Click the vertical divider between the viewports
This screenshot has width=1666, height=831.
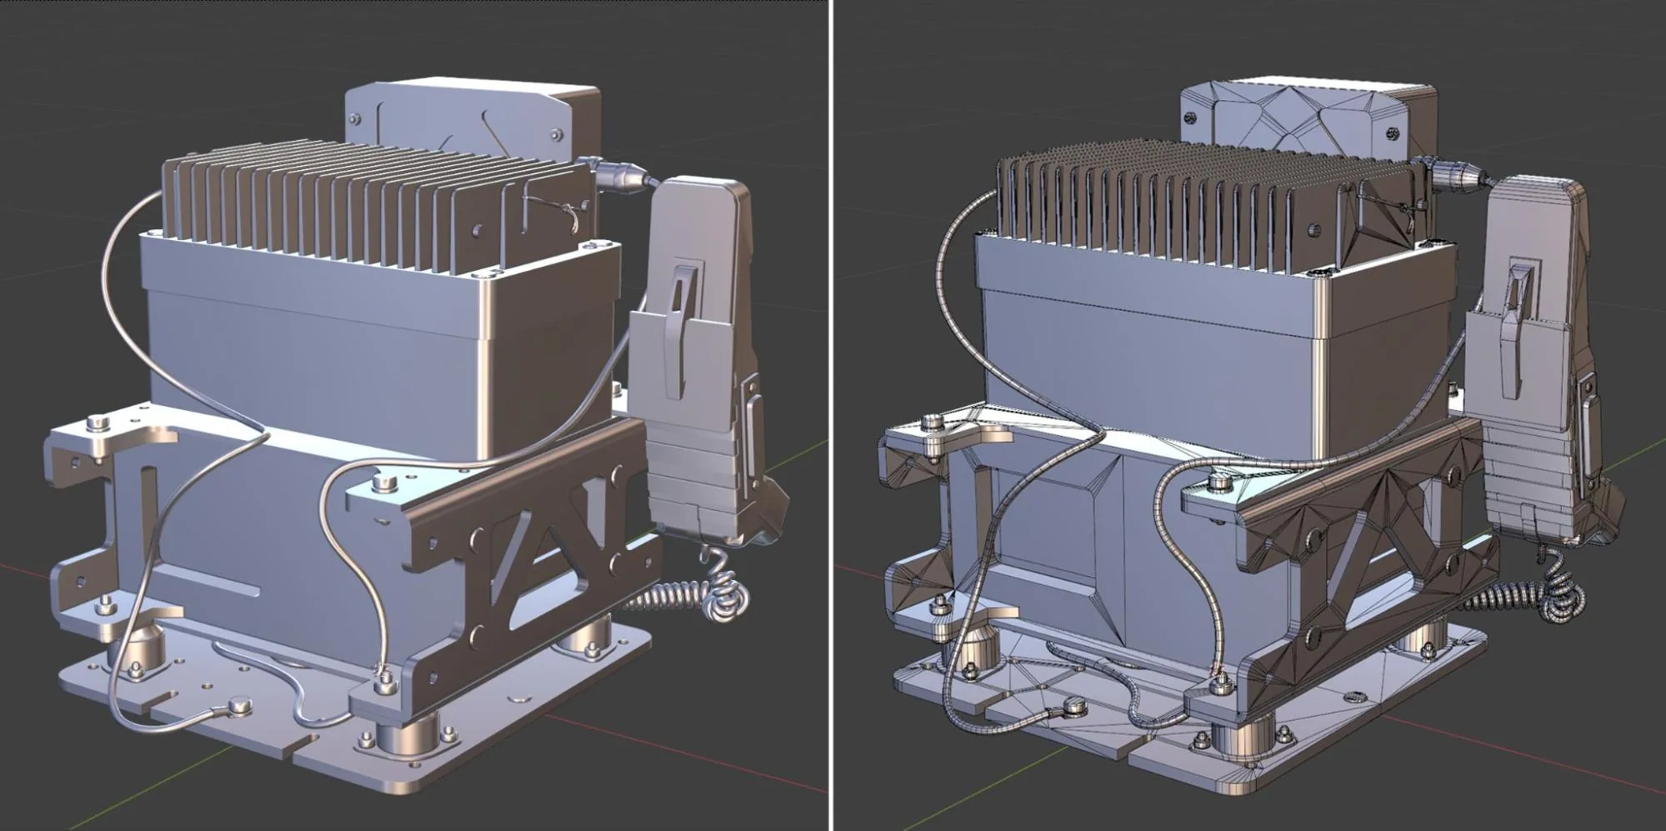tap(832, 415)
